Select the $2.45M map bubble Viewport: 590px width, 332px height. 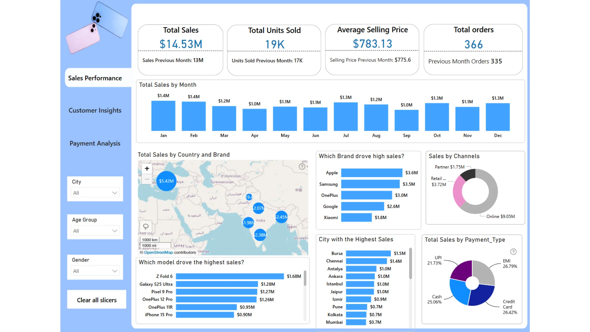tap(281, 217)
